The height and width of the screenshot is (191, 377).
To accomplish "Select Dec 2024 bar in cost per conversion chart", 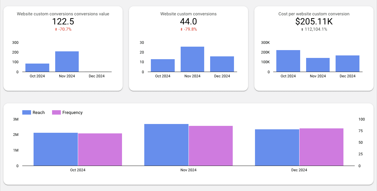I will point(348,64).
